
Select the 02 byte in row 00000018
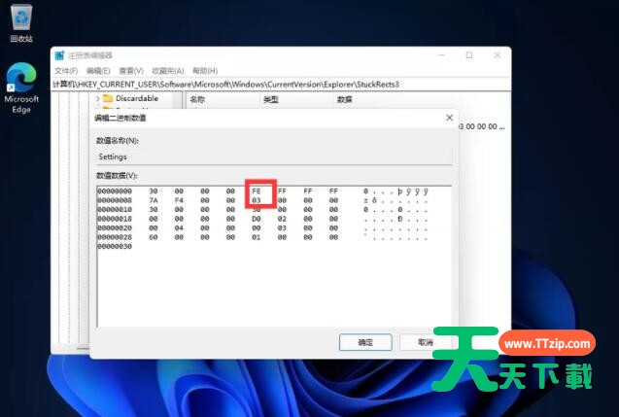[x=282, y=219]
